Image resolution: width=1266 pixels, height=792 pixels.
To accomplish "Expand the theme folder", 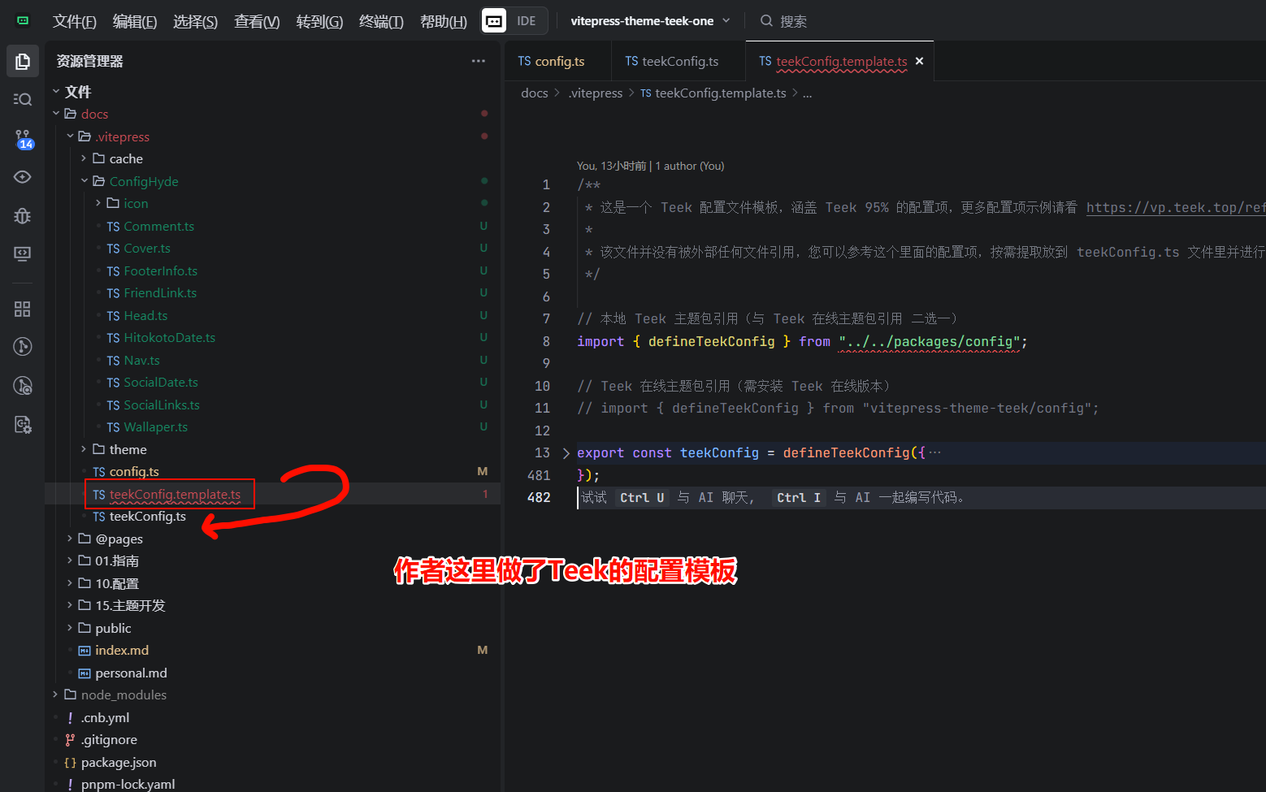I will click(85, 449).
